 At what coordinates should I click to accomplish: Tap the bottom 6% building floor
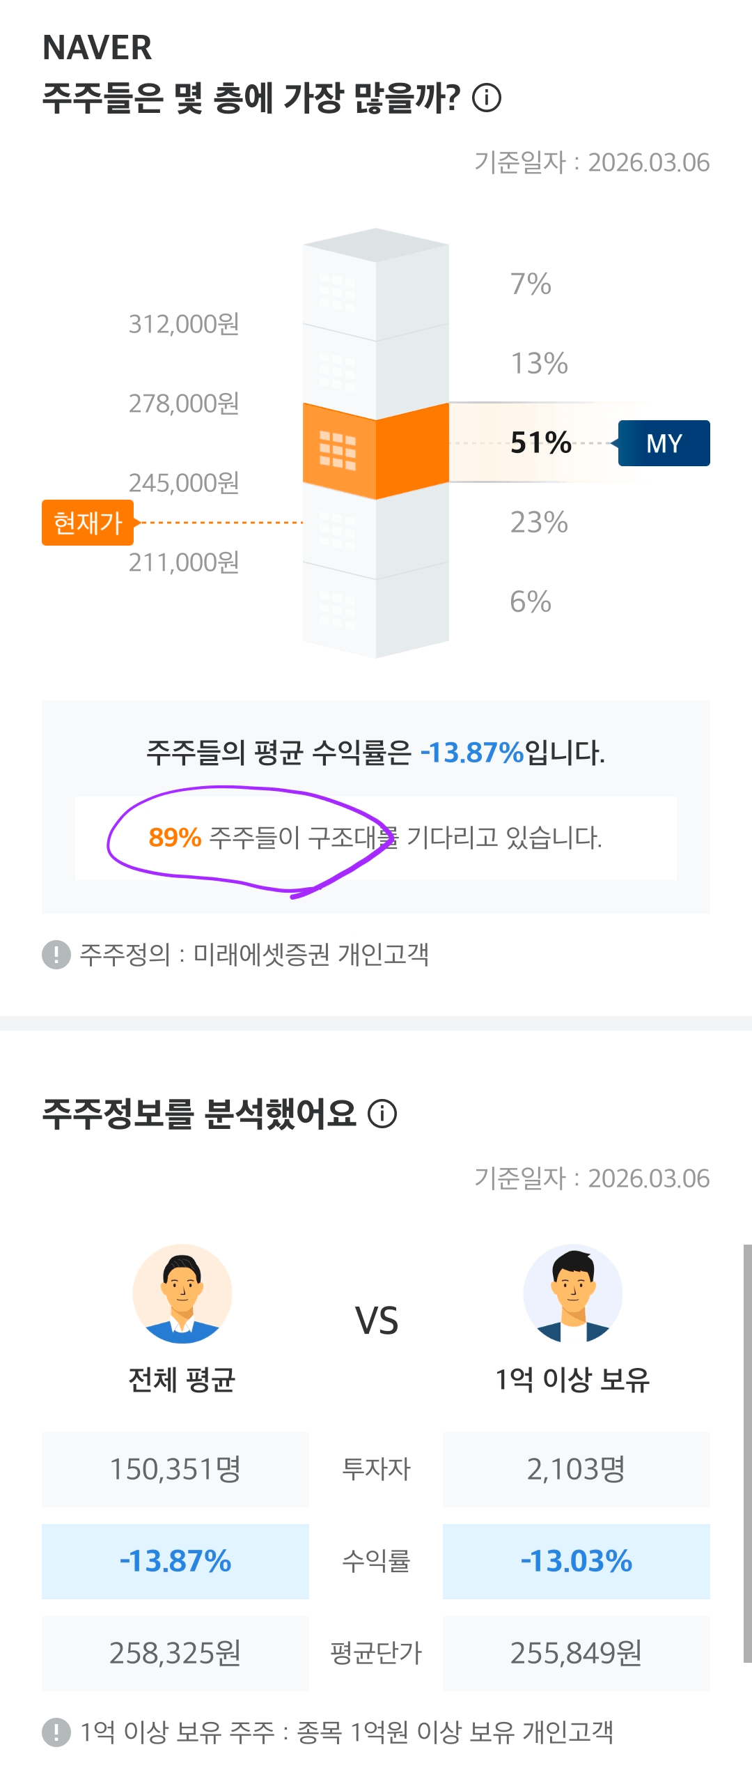click(376, 610)
